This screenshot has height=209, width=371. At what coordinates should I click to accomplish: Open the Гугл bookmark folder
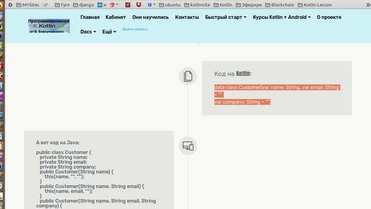(x=62, y=5)
